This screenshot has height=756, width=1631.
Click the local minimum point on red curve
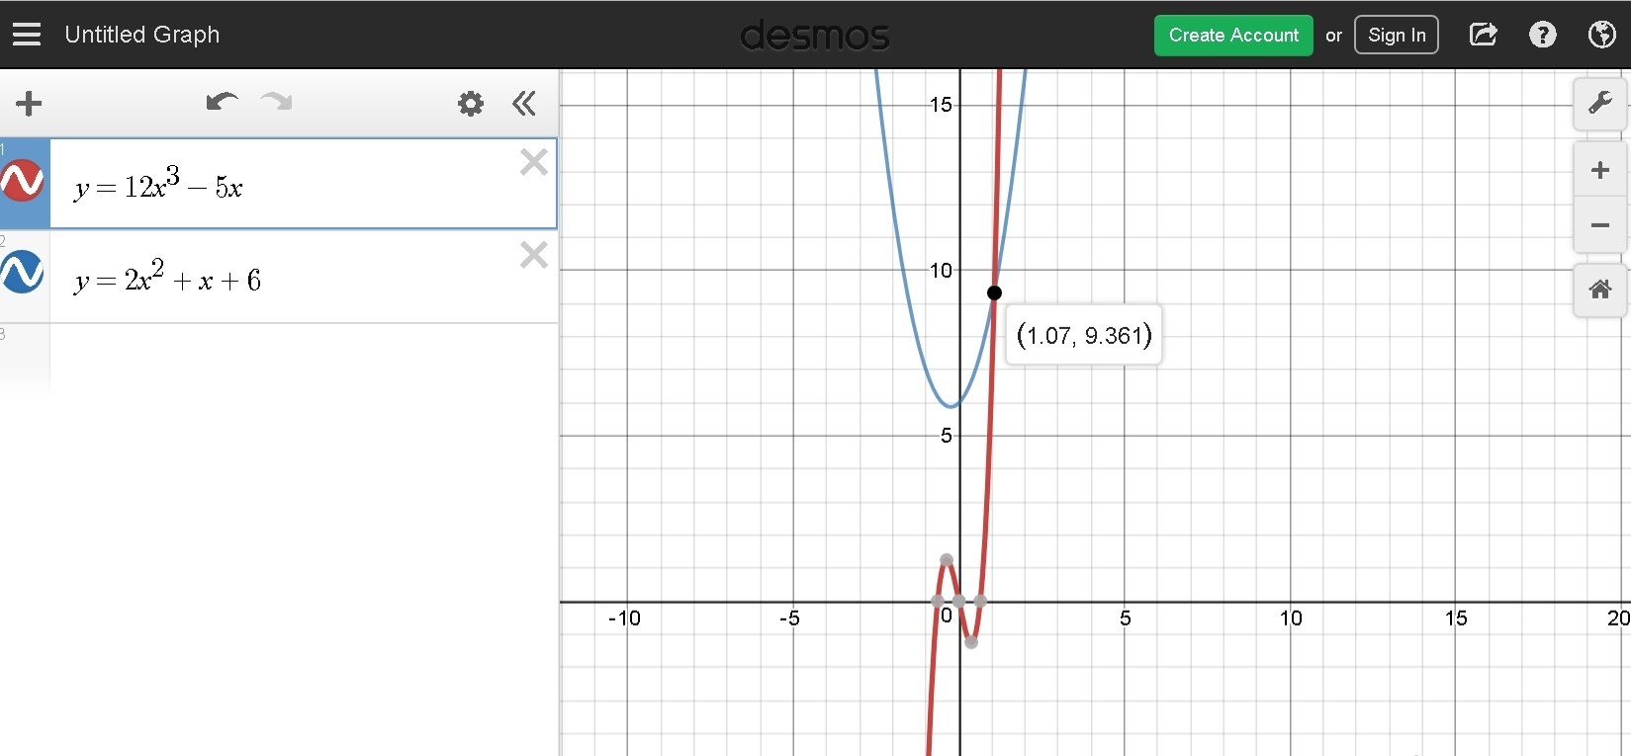pos(971,642)
